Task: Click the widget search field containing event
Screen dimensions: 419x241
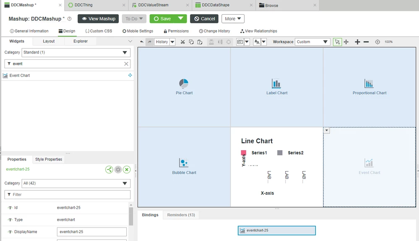Action: coord(68,64)
